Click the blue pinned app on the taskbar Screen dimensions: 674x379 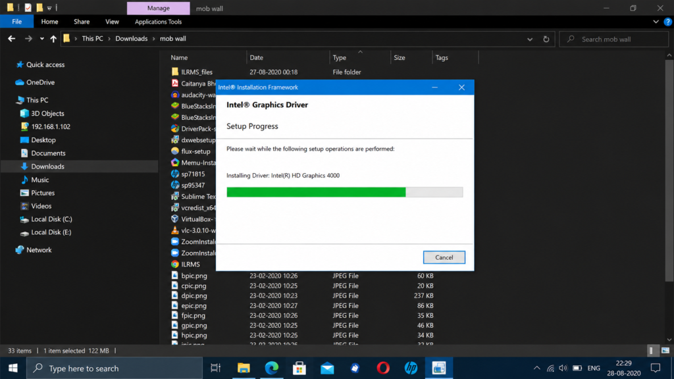tap(355, 368)
